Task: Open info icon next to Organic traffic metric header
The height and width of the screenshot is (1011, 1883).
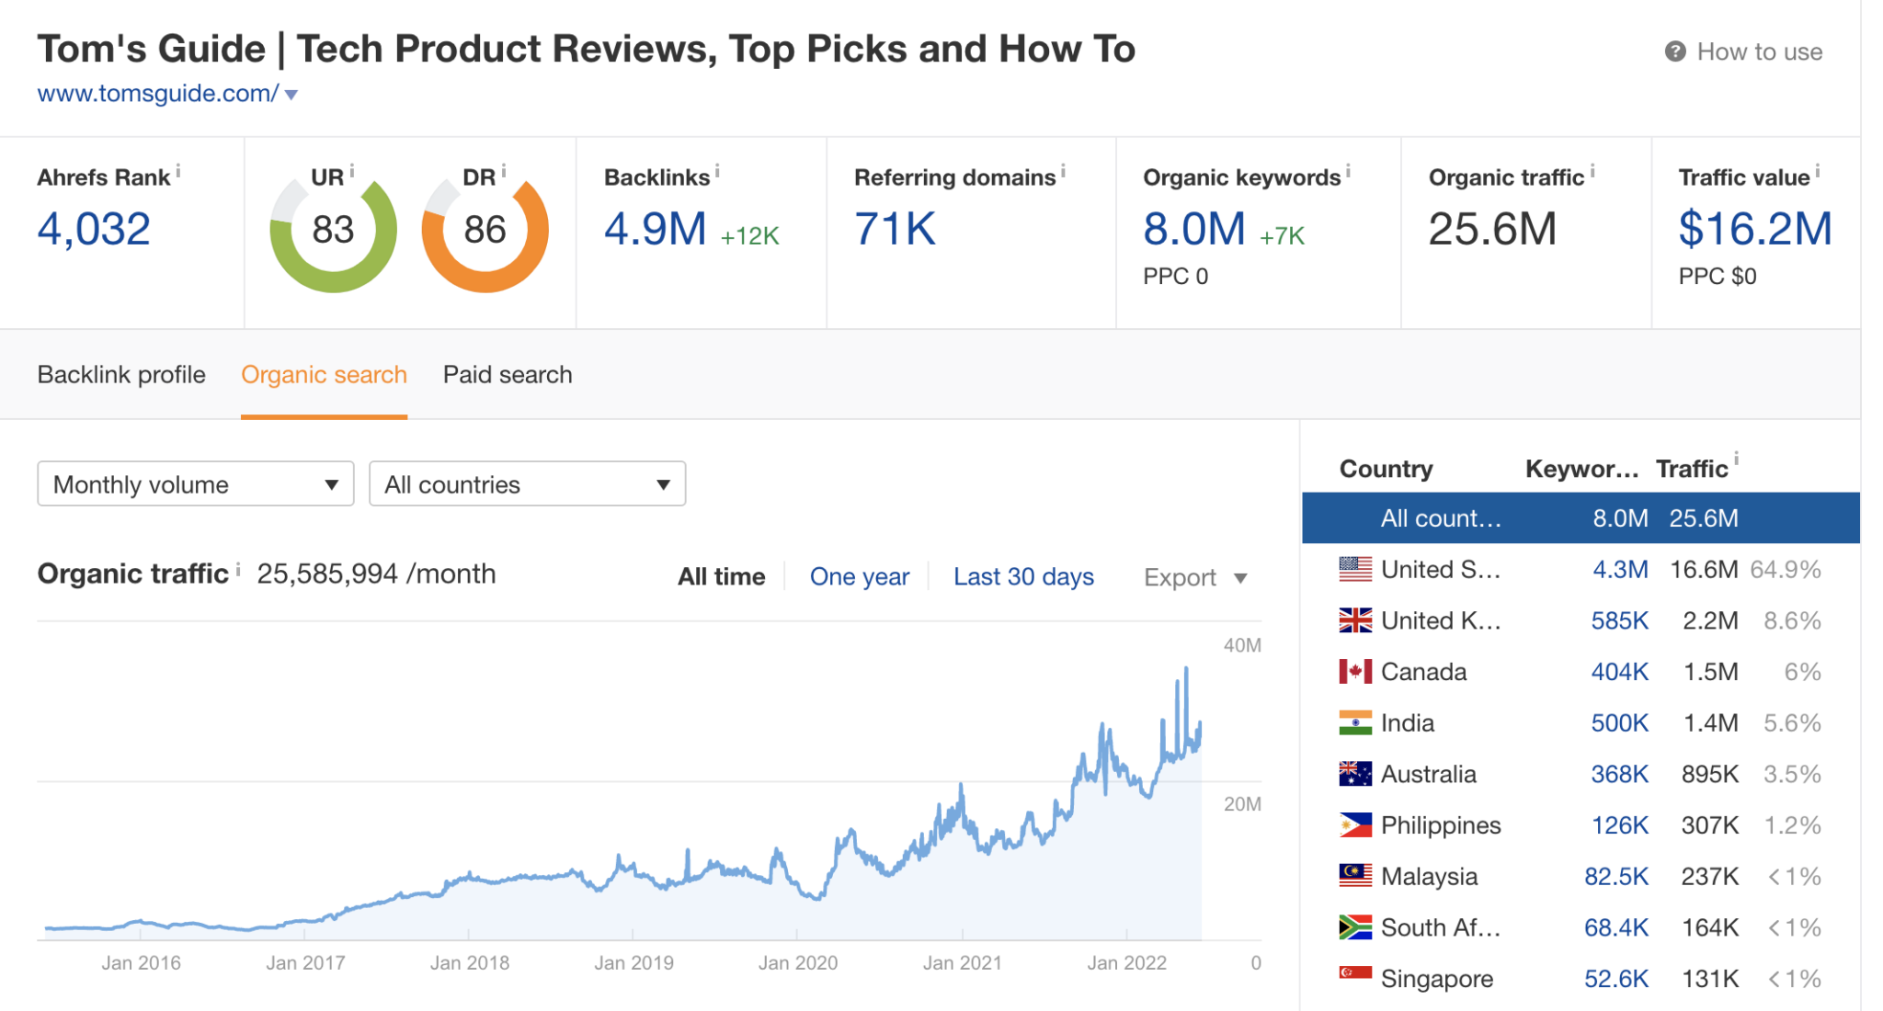Action: 1592,171
